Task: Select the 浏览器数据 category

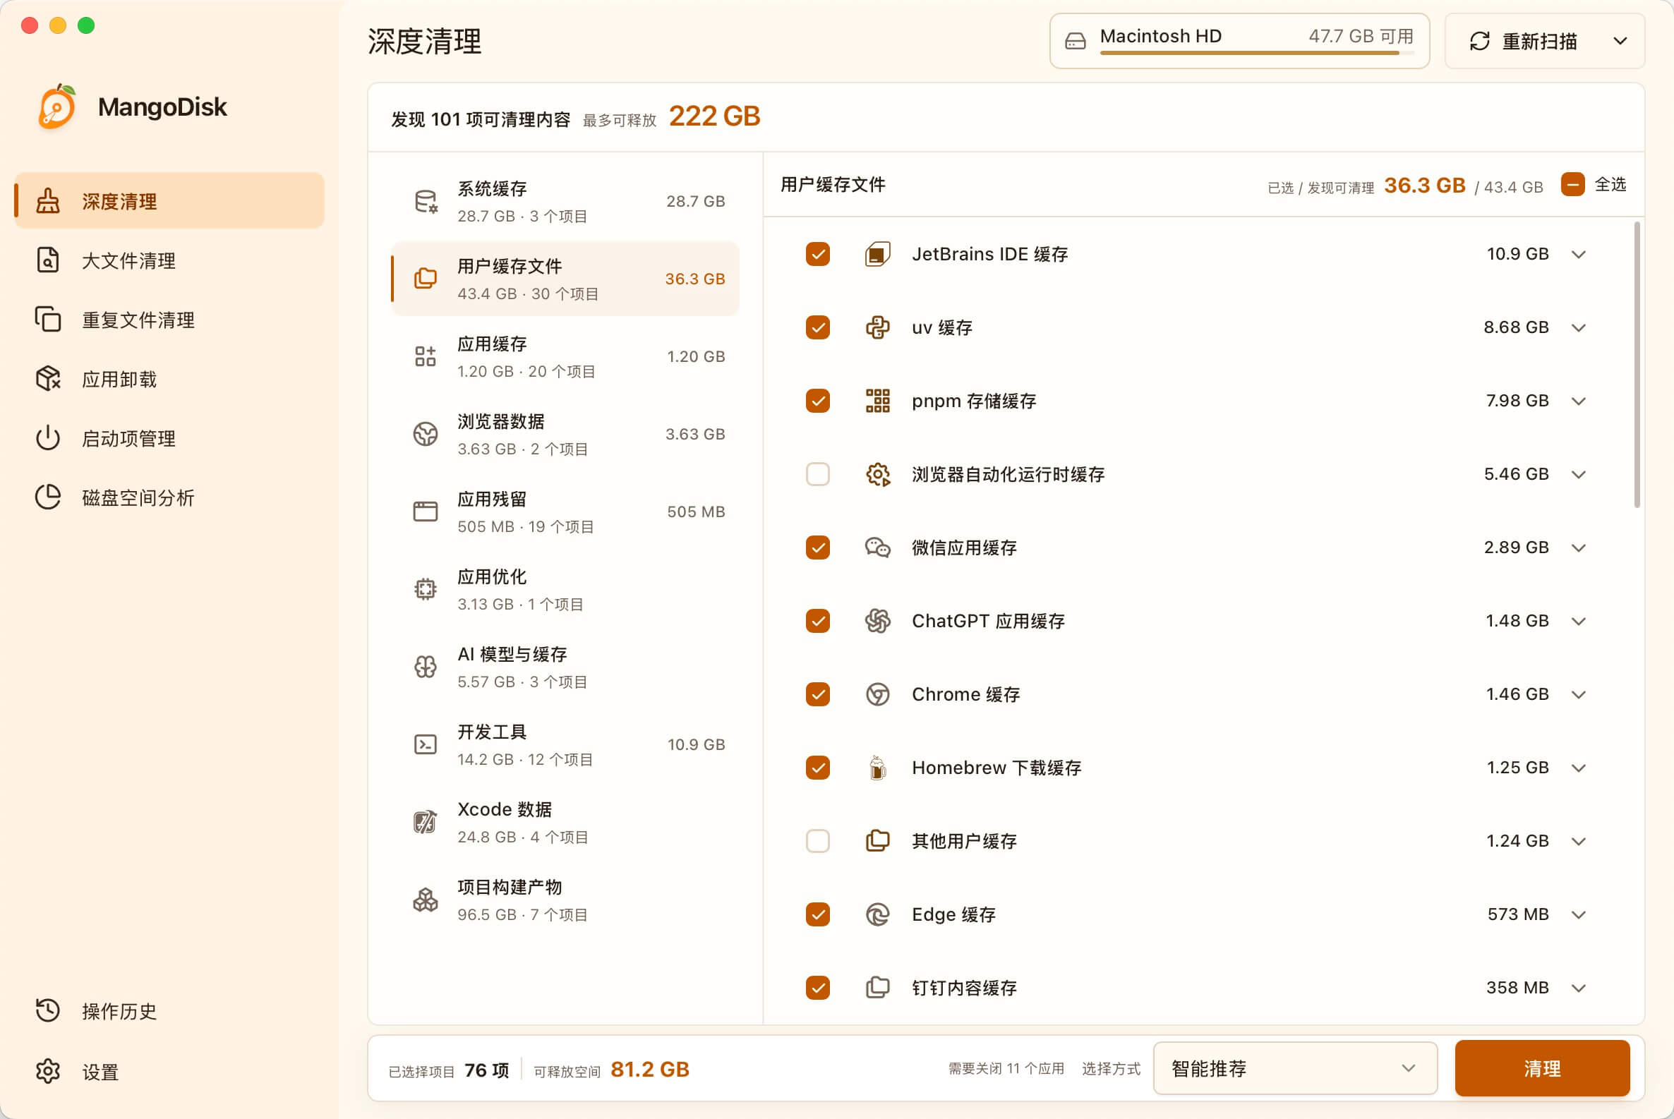Action: point(565,434)
